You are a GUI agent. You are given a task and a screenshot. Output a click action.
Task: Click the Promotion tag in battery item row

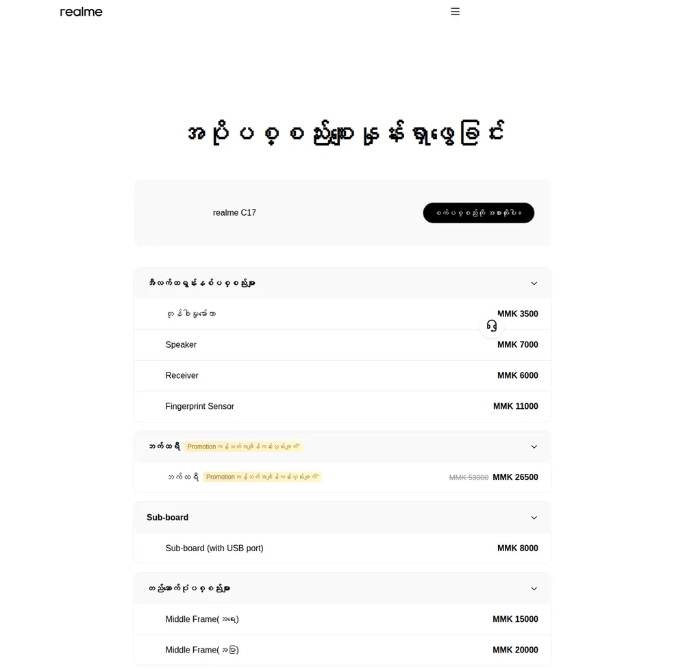click(262, 477)
